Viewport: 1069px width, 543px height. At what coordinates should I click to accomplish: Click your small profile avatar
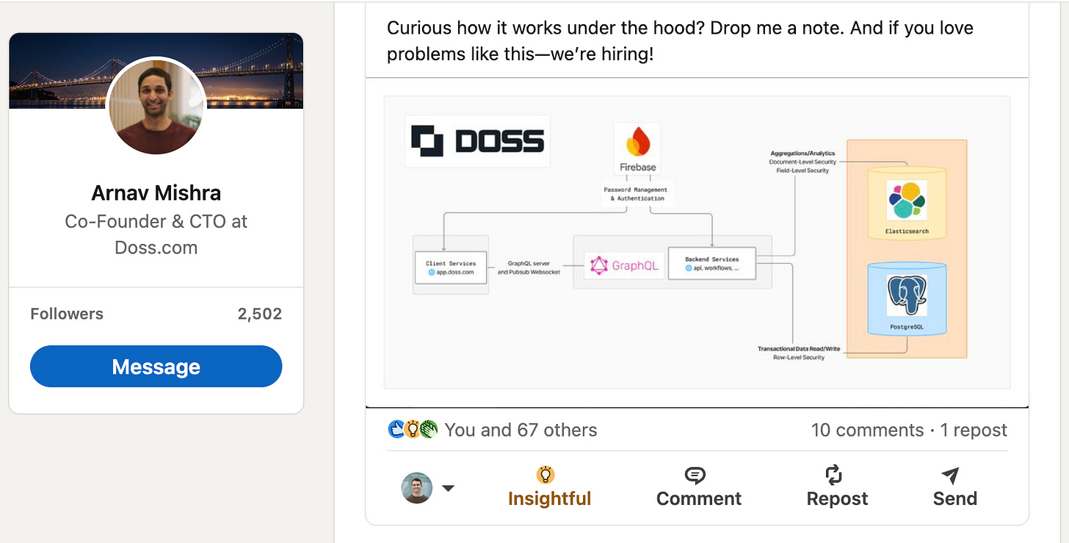pos(417,488)
